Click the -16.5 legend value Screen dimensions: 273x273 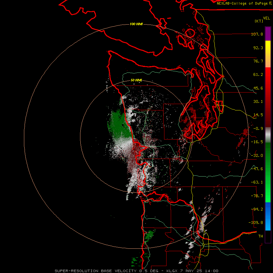click(257, 142)
